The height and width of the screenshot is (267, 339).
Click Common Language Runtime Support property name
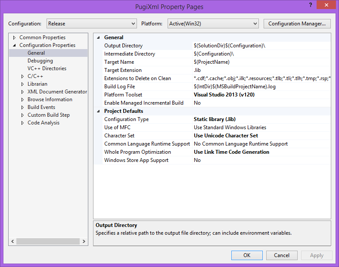point(147,144)
